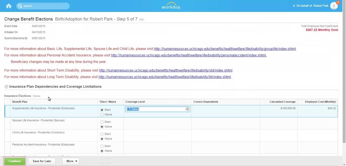Image resolution: width=346 pixels, height=166 pixels.
Task: Open the personalaccident index link
Action: (189, 55)
